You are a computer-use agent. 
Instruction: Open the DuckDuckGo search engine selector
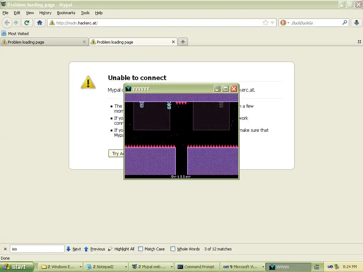(285, 23)
